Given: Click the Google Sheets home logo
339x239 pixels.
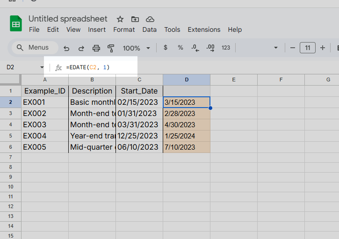Looking at the screenshot, I should click(x=16, y=23).
